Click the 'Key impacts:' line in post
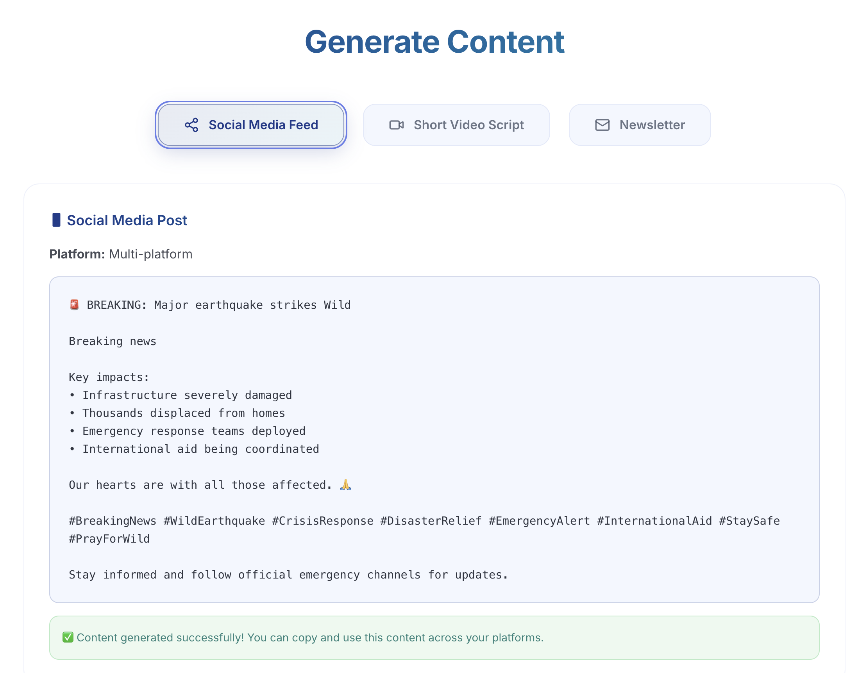The height and width of the screenshot is (673, 858). coord(109,377)
